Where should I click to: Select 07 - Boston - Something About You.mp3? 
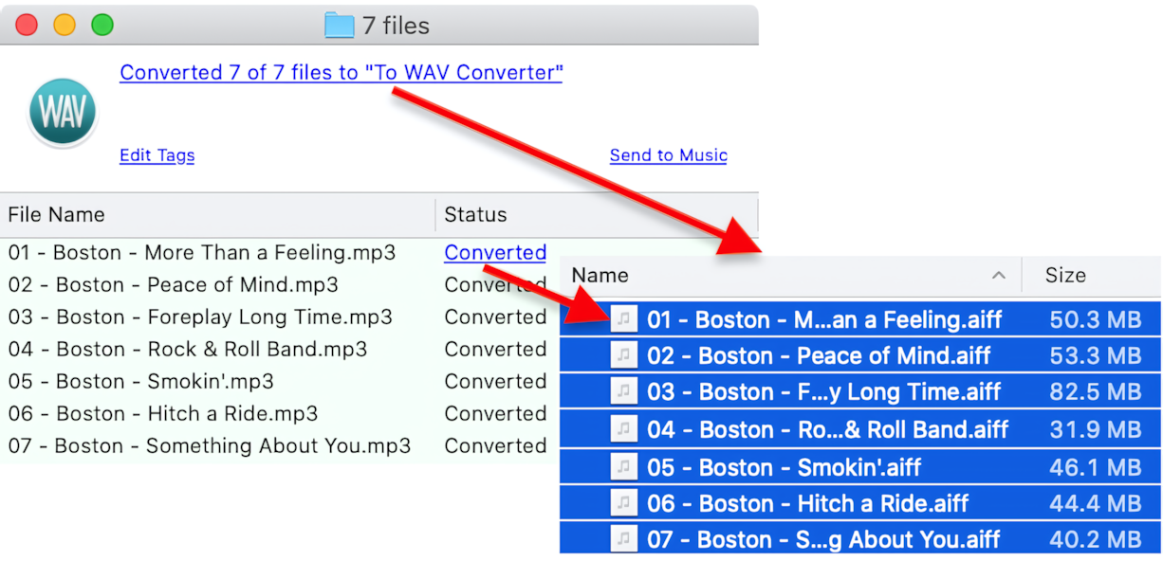click(210, 446)
